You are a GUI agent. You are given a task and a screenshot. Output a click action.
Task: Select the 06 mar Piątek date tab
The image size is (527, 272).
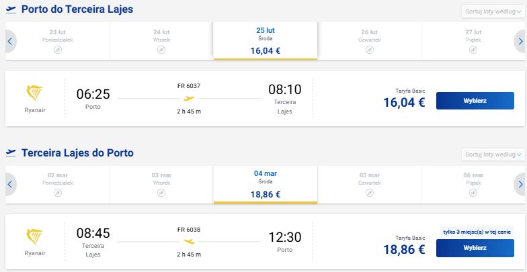click(x=473, y=184)
